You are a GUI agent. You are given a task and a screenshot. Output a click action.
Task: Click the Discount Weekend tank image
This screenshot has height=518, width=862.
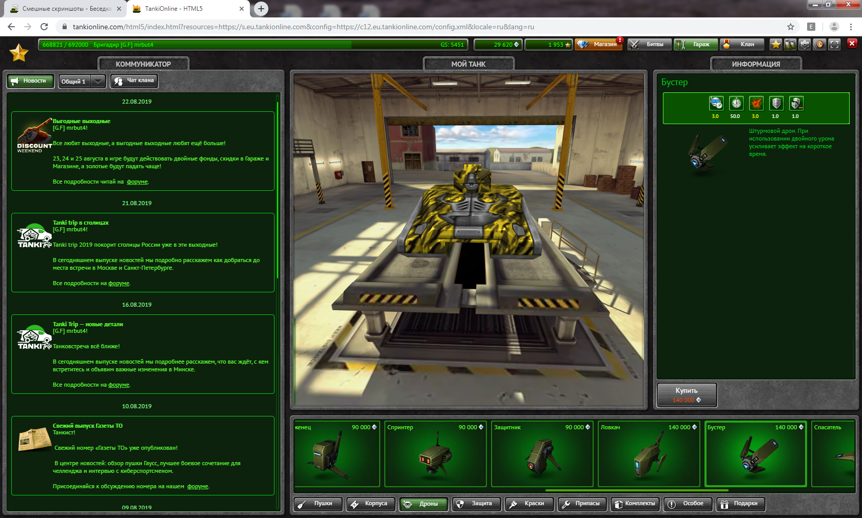34,136
